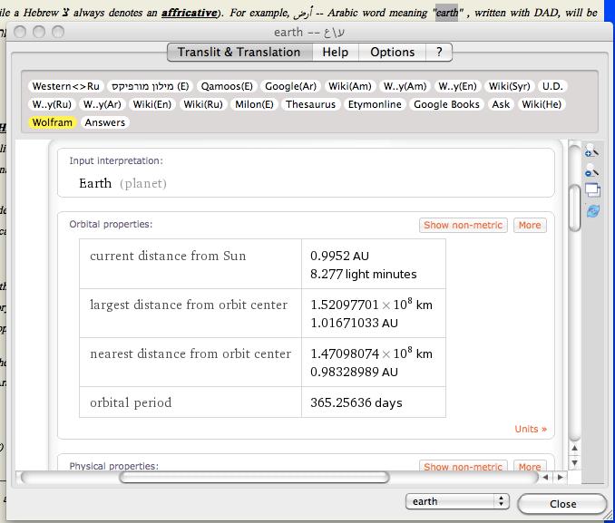Viewport: 615px width, 523px height.
Task: Select the Google Books source button
Action: coord(446,104)
